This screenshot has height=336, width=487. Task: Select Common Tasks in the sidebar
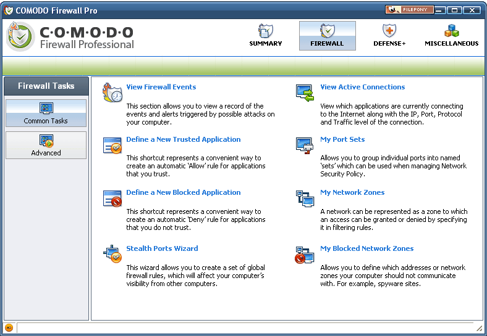46,113
